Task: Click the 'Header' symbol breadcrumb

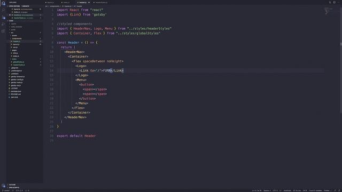Action: tap(79, 6)
